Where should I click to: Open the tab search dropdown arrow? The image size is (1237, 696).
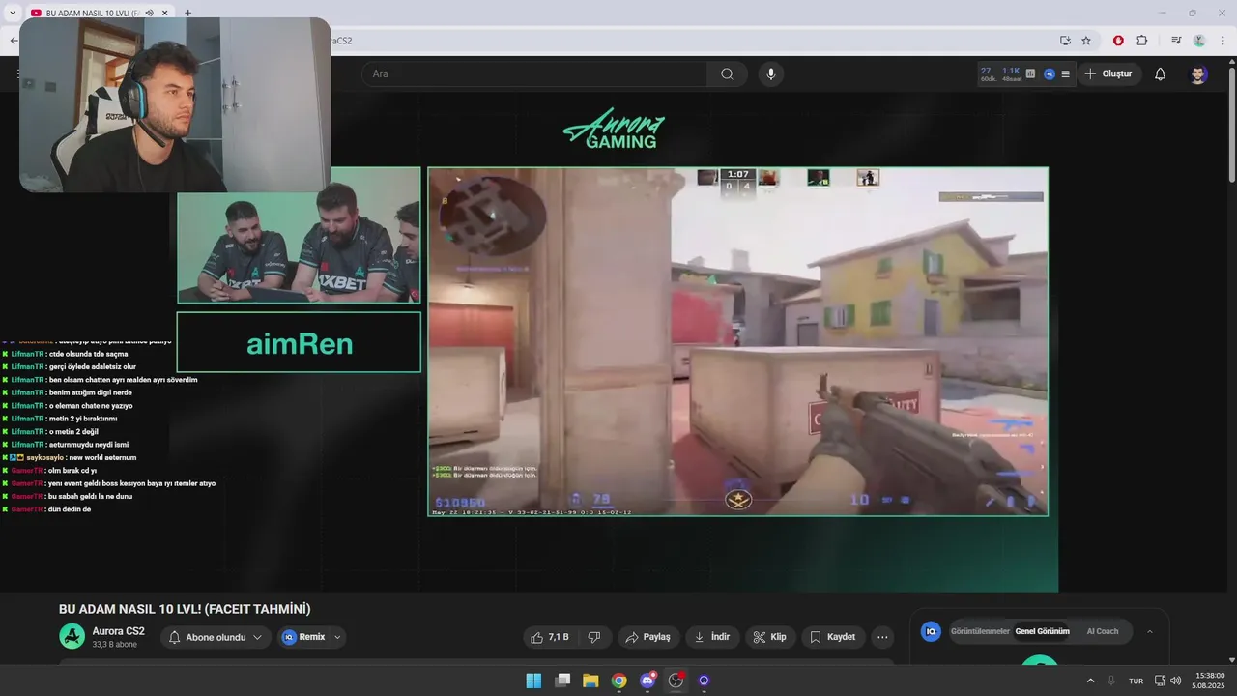[13, 13]
